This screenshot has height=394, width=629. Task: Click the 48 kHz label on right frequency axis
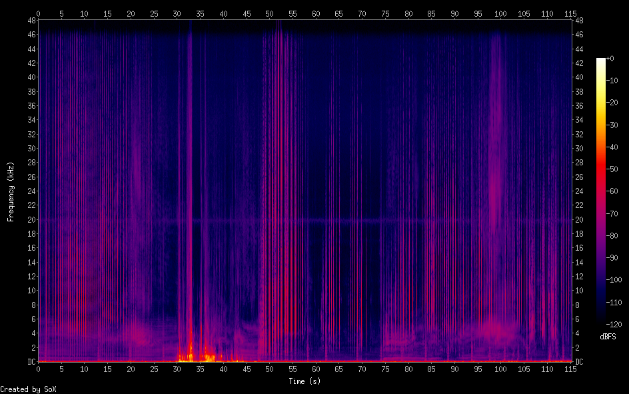click(x=579, y=20)
